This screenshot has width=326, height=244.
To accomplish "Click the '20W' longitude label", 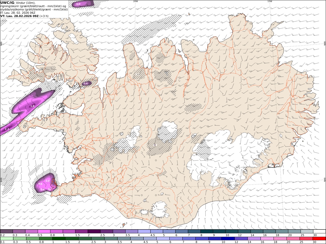I will click(x=135, y=1).
